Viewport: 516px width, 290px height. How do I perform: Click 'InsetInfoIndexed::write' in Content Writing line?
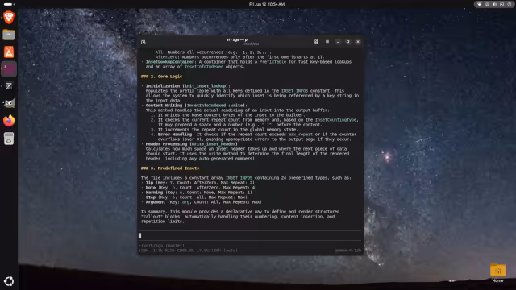tap(215, 106)
